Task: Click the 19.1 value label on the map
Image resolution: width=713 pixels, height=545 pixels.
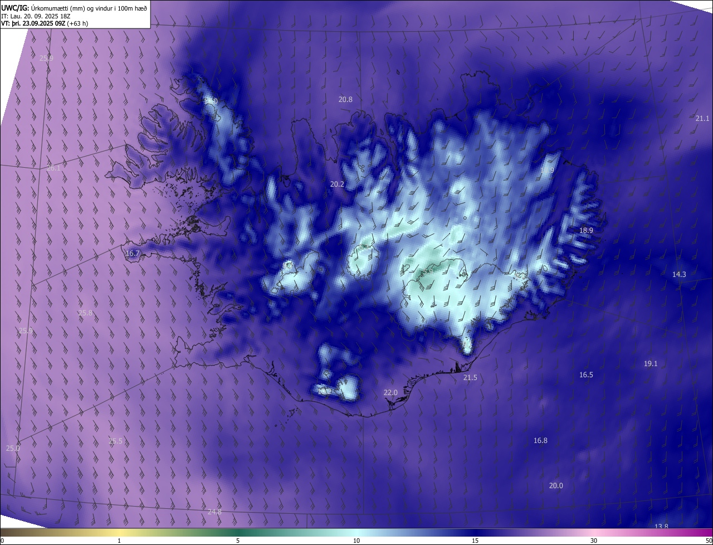Action: coord(651,363)
